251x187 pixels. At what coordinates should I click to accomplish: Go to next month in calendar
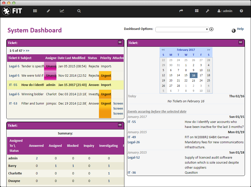click(208, 50)
